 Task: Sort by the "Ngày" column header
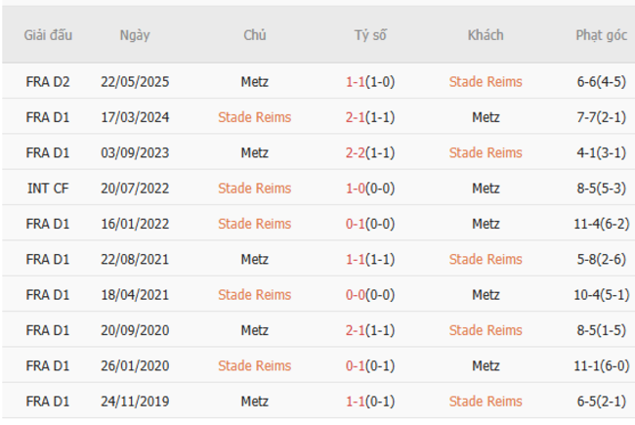pos(135,35)
